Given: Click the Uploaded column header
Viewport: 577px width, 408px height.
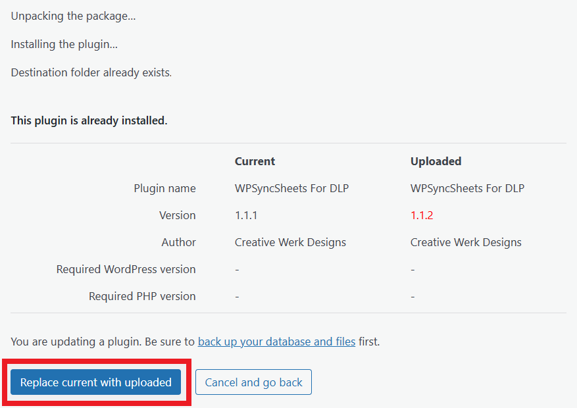Looking at the screenshot, I should pos(436,161).
